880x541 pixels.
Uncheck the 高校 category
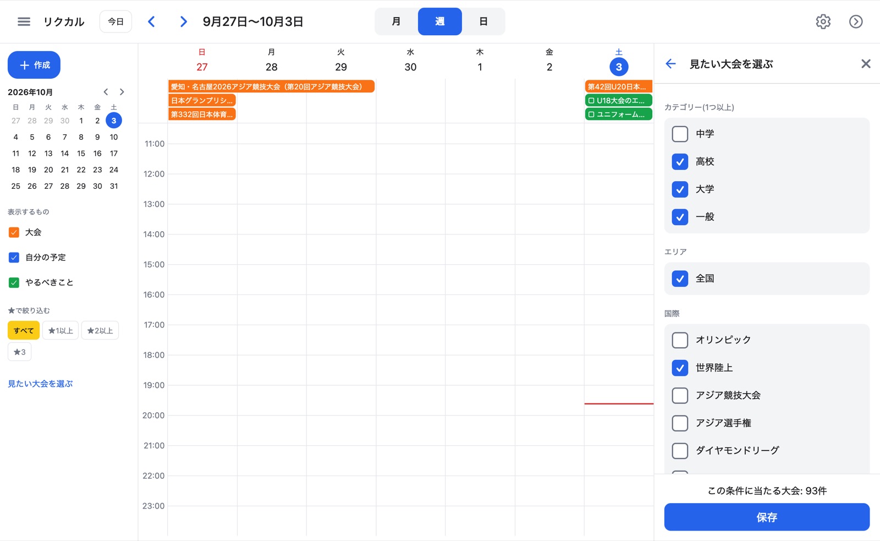[x=680, y=161]
